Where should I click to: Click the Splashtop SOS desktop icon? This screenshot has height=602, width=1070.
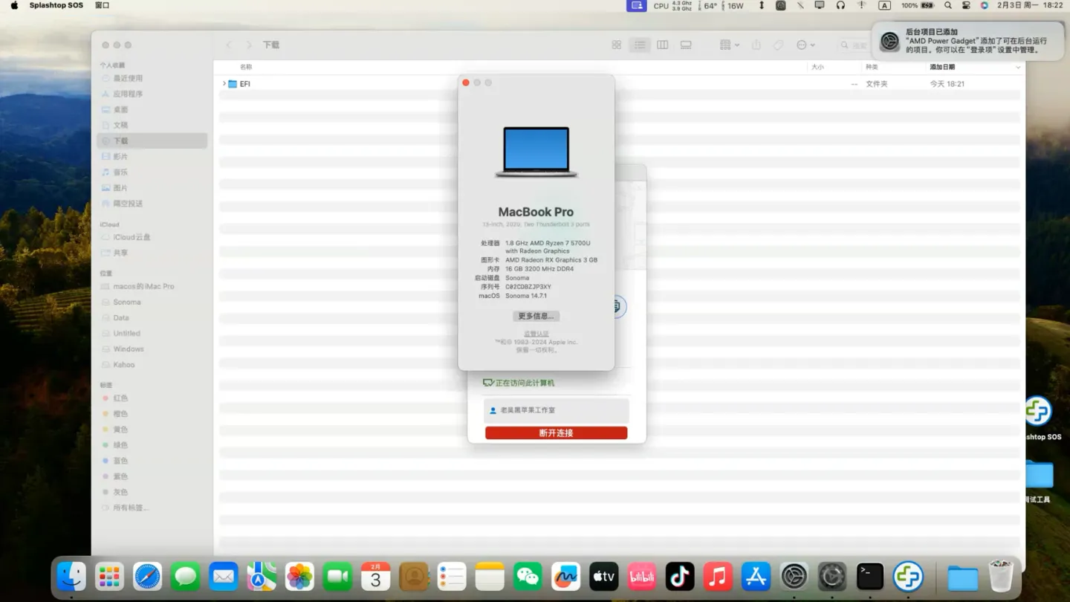tap(1039, 413)
